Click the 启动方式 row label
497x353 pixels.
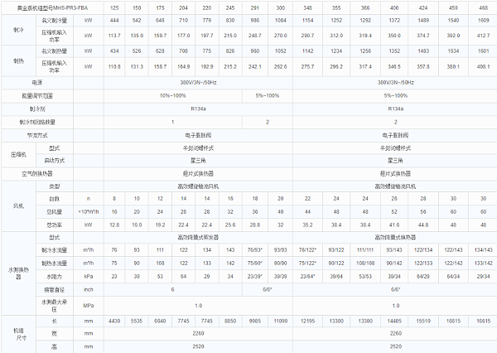pyautogui.click(x=55, y=161)
